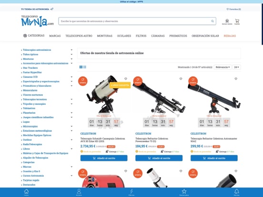This screenshot has width=263, height=197.
Task: Open OBSERVACIÓN SOLAR menu item
Action: point(205,36)
